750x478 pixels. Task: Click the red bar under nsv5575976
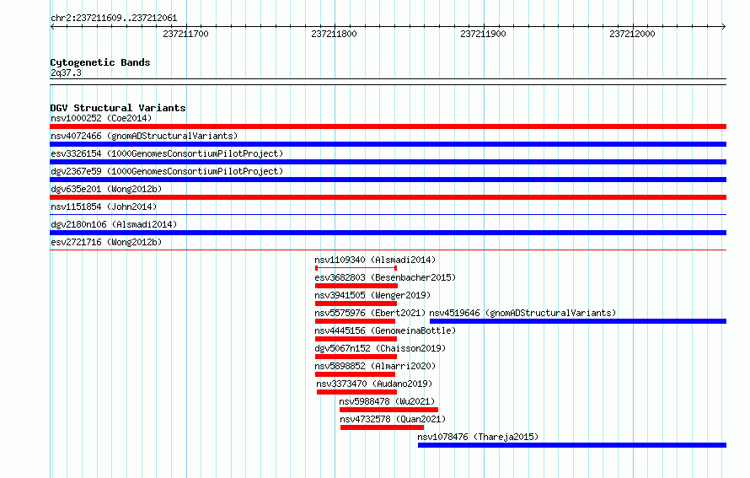click(356, 321)
